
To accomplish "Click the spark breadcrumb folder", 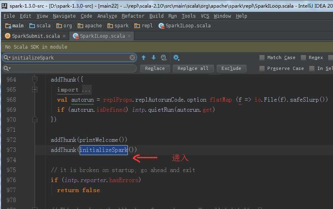I will (118, 26).
